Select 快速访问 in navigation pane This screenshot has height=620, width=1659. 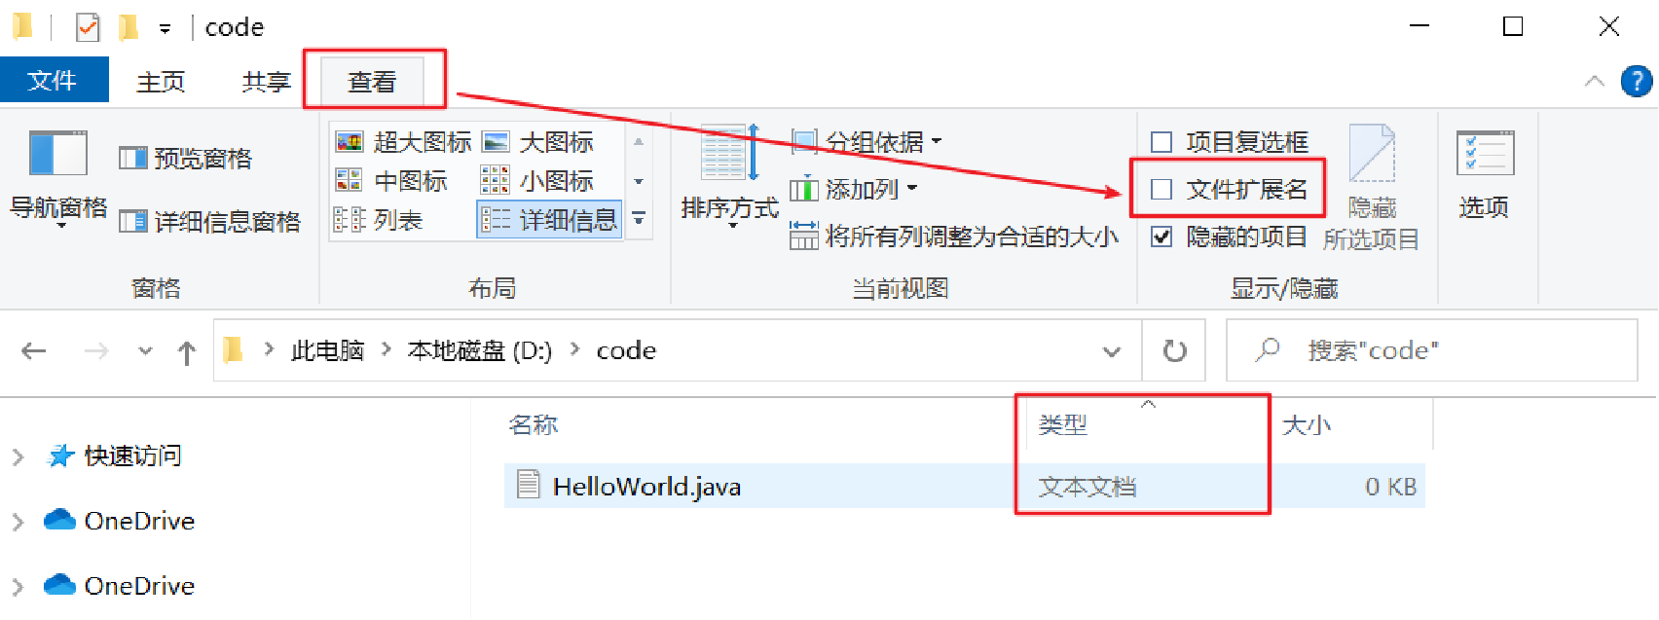(x=132, y=456)
